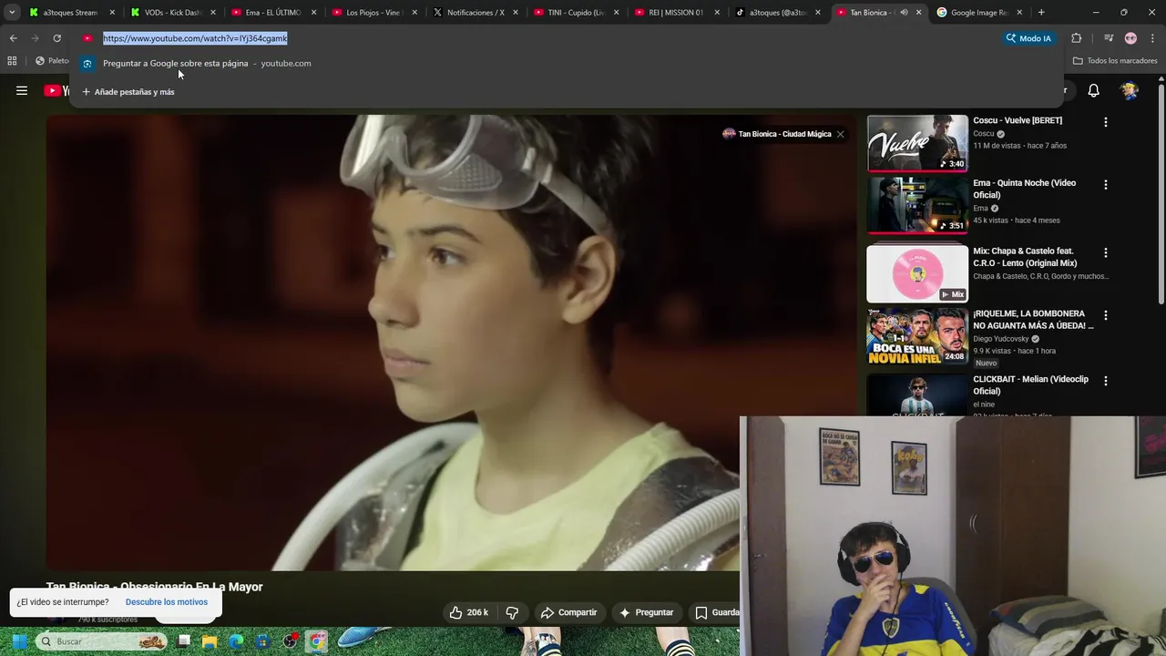Open options for Mix: Chapa & Castelo
The width and height of the screenshot is (1166, 656).
(1106, 252)
